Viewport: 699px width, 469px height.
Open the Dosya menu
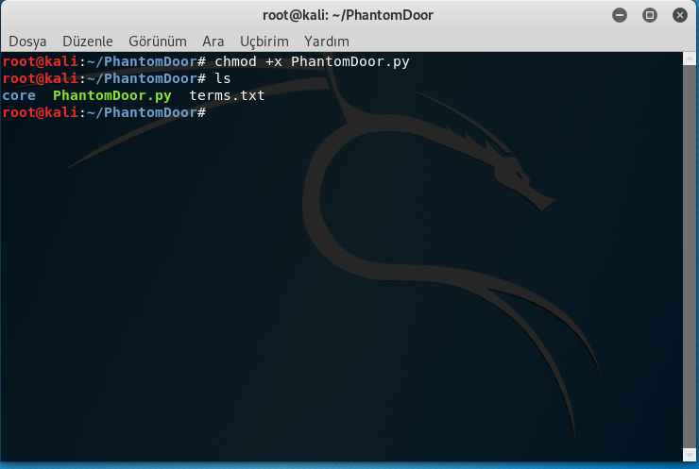(27, 42)
